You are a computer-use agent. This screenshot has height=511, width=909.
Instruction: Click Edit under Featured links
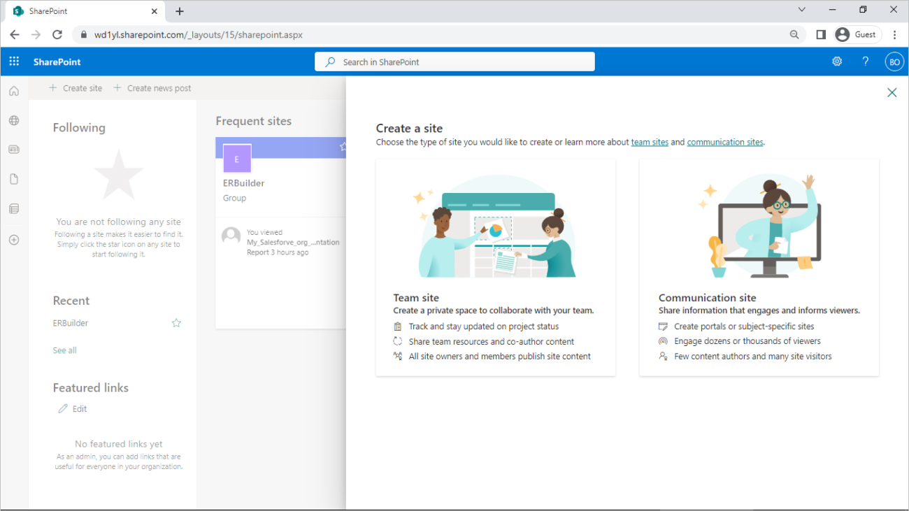[72, 408]
